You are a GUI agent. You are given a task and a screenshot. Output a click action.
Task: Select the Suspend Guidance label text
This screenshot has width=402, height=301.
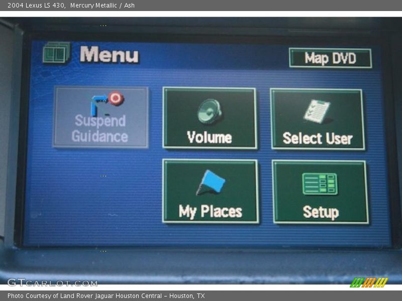click(100, 128)
